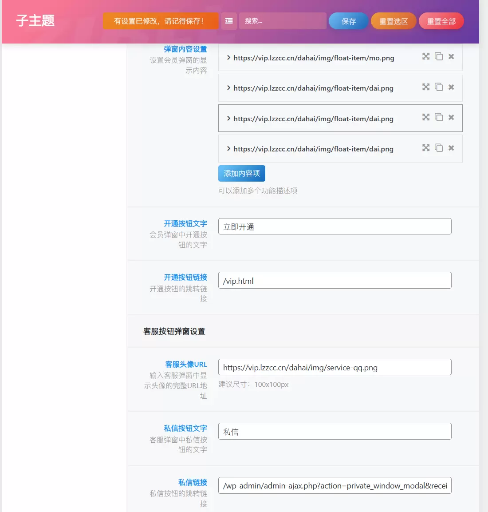
Task: Click 添加内容项 to add content item
Action: [x=242, y=173]
